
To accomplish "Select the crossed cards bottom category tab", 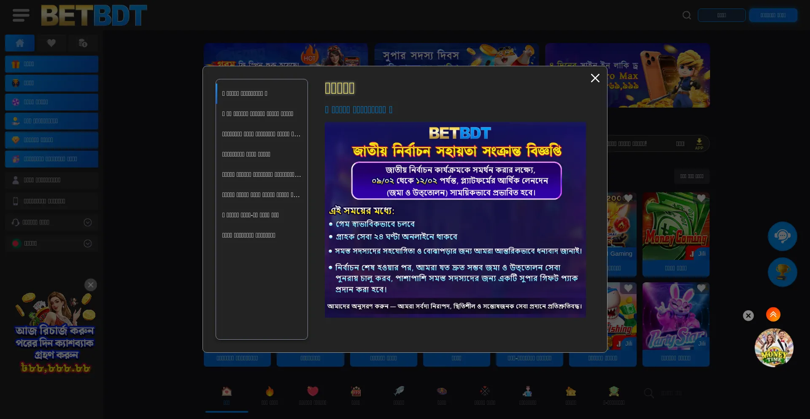I will coord(485,396).
